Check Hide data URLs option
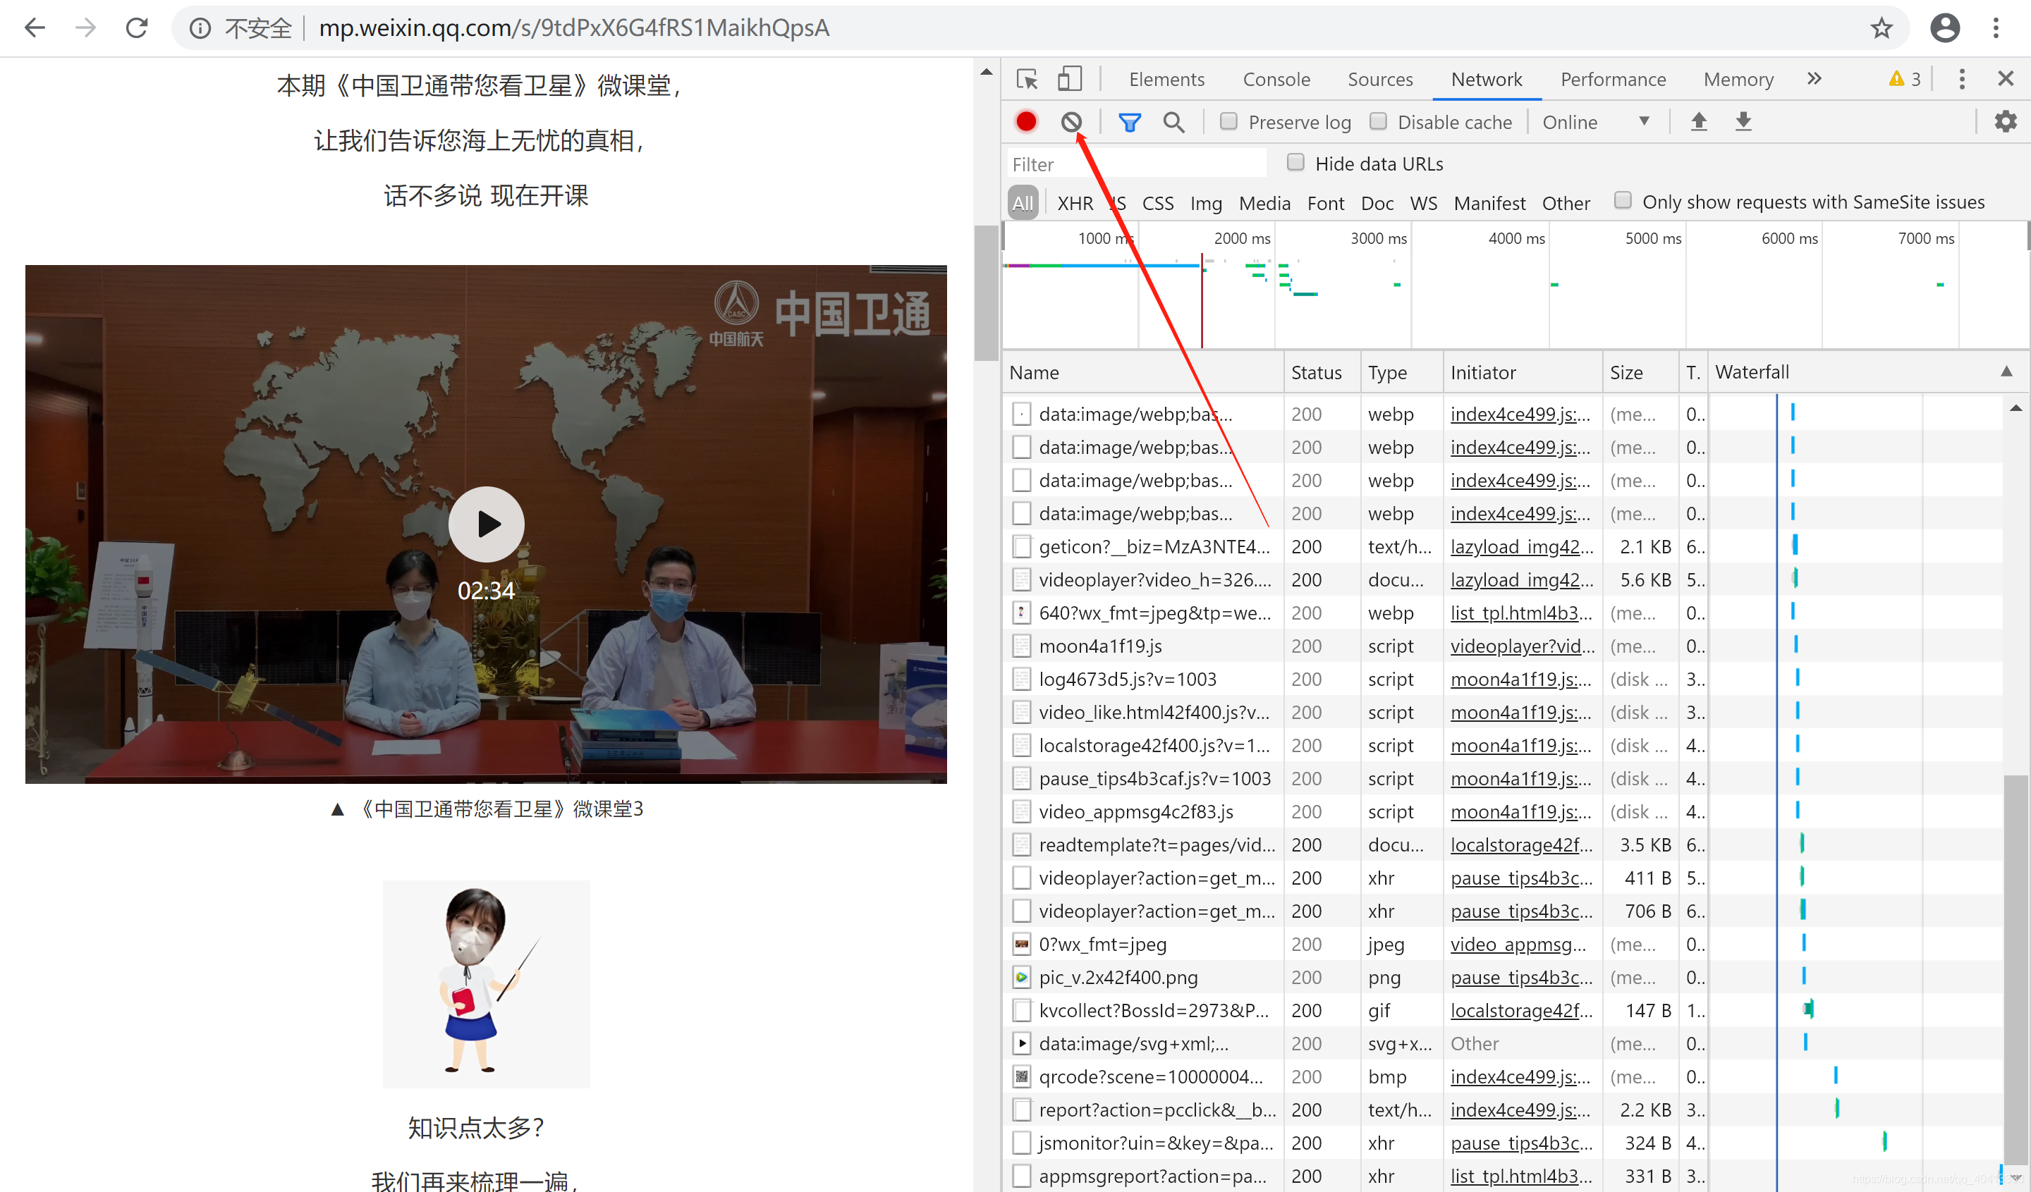 (x=1295, y=163)
